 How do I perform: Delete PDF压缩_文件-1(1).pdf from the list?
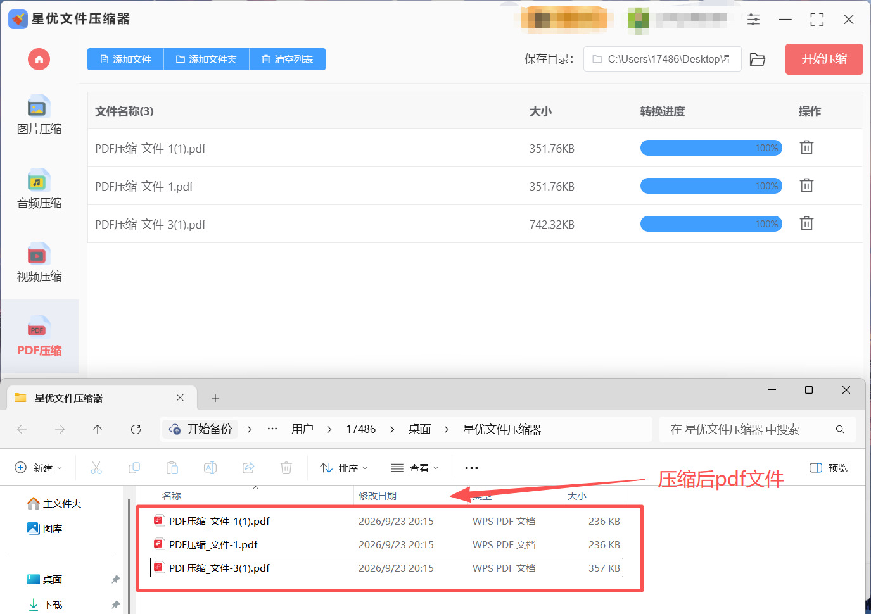(x=806, y=147)
